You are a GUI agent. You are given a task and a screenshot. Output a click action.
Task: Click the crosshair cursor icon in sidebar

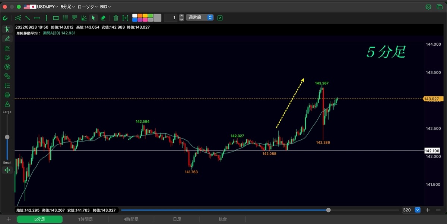point(7,29)
